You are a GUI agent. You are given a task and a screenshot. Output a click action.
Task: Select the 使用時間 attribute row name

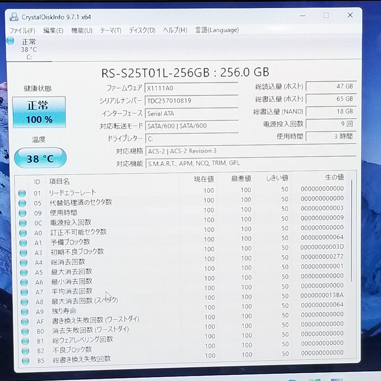tap(63, 212)
